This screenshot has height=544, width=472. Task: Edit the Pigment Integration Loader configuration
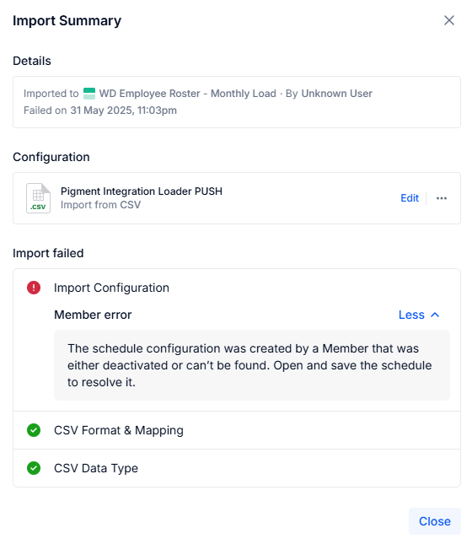click(410, 198)
